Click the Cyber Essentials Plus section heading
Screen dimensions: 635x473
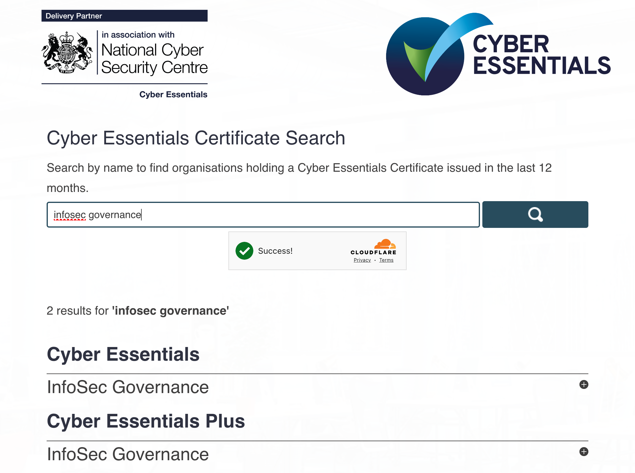[146, 421]
